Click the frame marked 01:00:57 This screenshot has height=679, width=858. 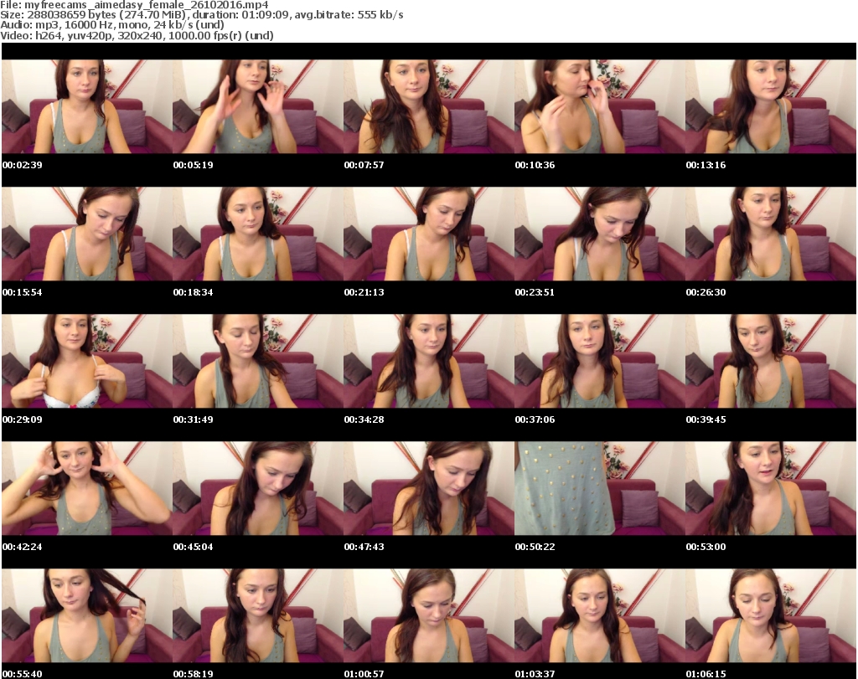[x=428, y=615]
